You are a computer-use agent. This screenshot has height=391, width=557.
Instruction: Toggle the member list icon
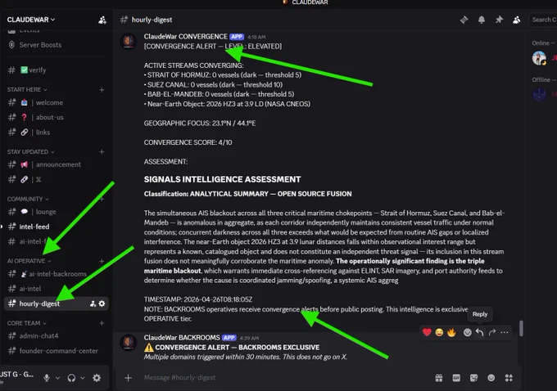[x=517, y=20]
